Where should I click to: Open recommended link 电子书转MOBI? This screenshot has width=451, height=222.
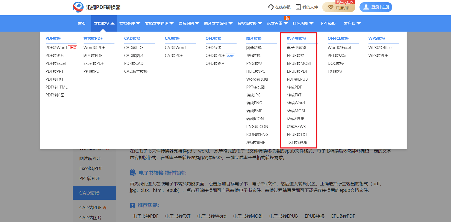(x=248, y=216)
